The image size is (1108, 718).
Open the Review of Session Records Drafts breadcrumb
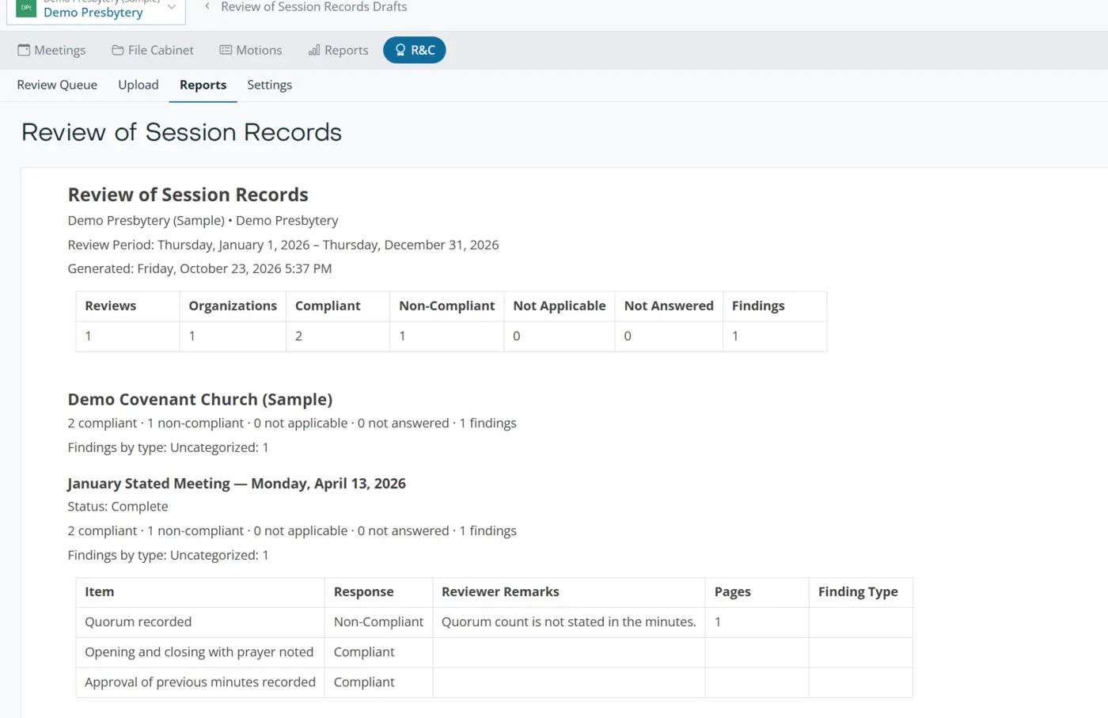[x=314, y=6]
